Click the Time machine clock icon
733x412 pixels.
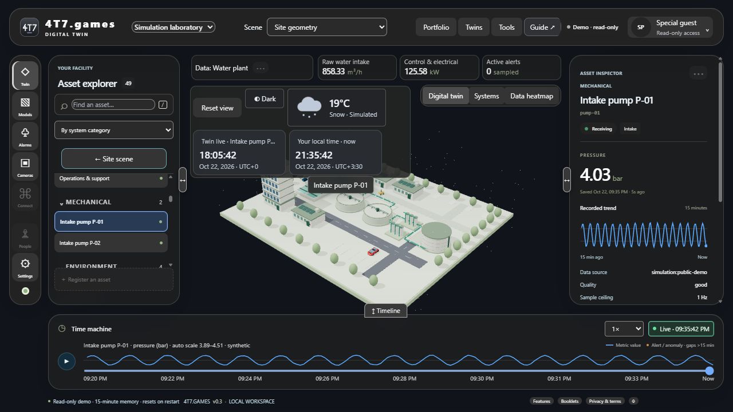(62, 328)
